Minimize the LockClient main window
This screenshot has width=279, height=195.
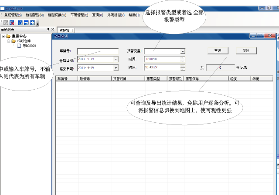pyautogui.click(x=262, y=8)
